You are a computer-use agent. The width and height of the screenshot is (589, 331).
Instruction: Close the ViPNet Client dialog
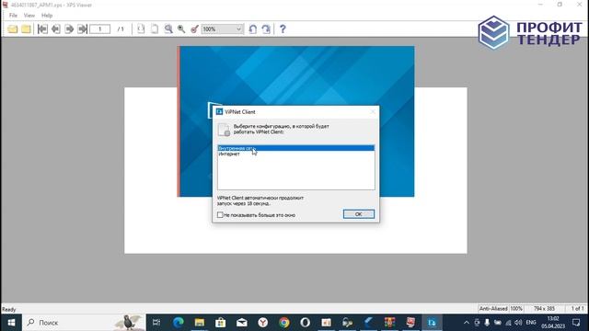point(373,112)
